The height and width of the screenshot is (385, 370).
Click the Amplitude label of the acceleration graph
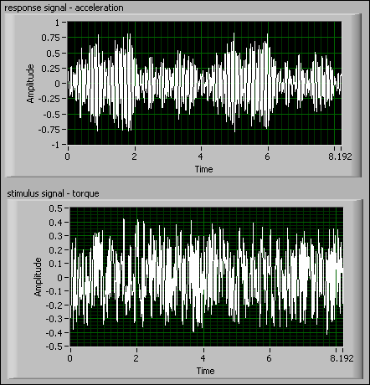[30, 84]
